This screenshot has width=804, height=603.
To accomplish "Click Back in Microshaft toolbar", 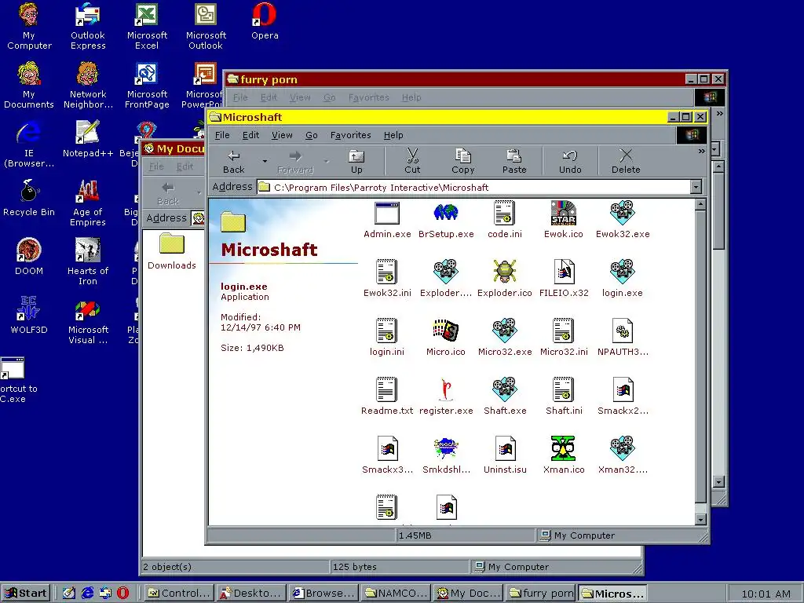I will [x=234, y=162].
